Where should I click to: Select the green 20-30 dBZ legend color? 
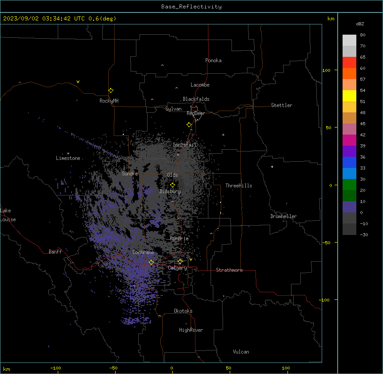[x=349, y=185]
